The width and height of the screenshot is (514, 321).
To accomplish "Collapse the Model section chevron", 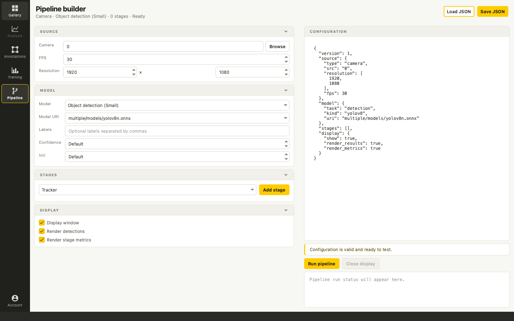I will point(286,90).
